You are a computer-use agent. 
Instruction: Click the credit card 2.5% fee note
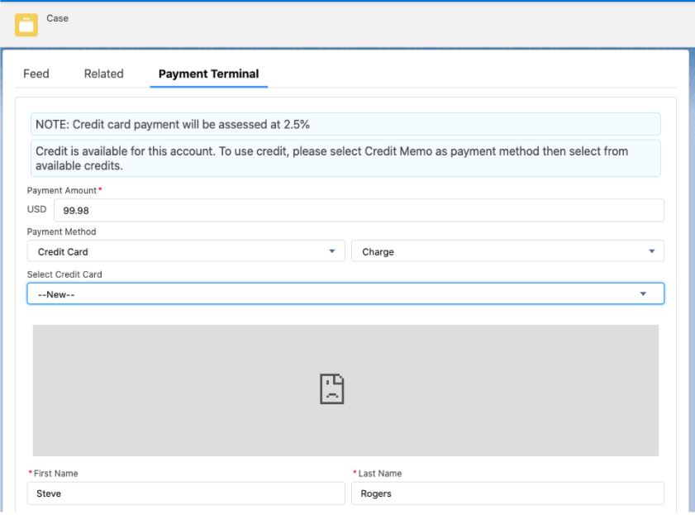click(x=345, y=124)
